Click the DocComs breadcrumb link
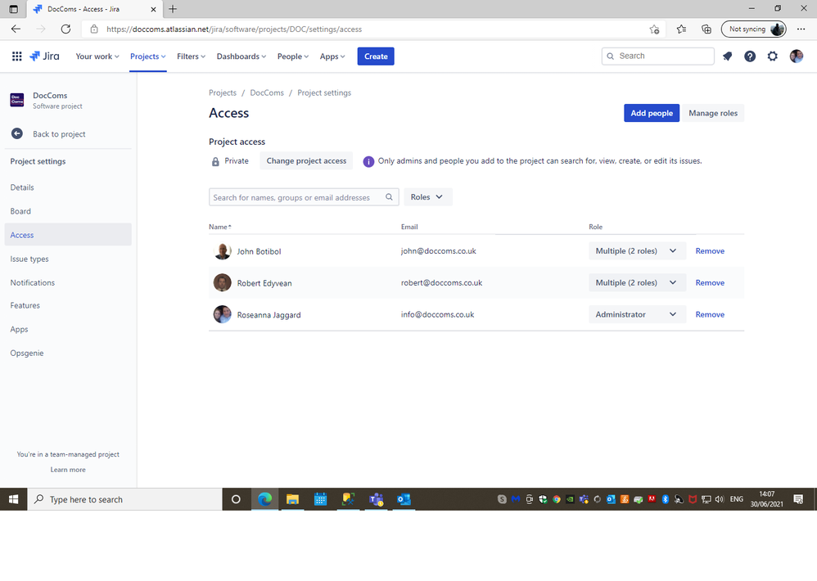 (267, 92)
